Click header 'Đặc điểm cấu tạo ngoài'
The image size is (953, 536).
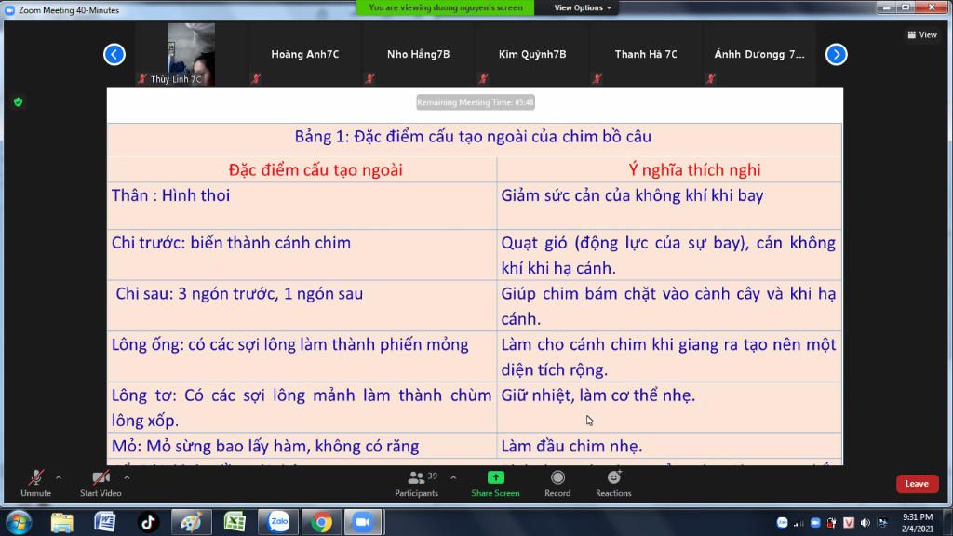(315, 169)
